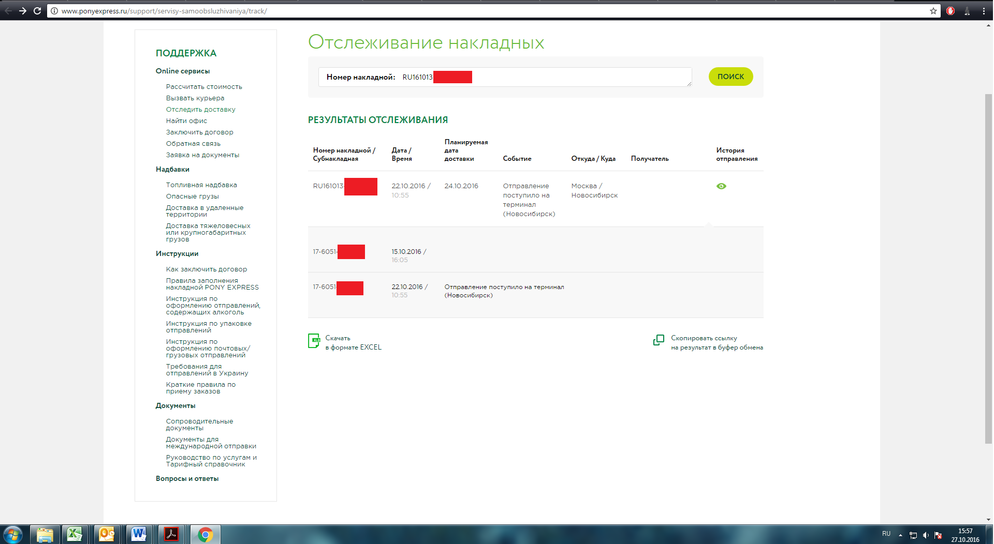Open Windows Start button
Image resolution: width=994 pixels, height=544 pixels.
tap(12, 534)
